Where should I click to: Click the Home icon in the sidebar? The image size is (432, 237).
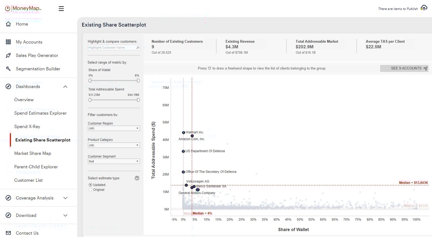(x=8, y=24)
